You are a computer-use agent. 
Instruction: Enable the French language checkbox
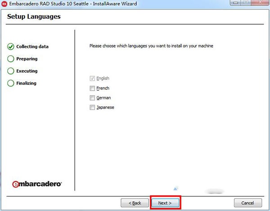tap(92, 88)
